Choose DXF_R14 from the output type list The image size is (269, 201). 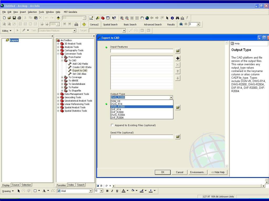pyautogui.click(x=142, y=109)
